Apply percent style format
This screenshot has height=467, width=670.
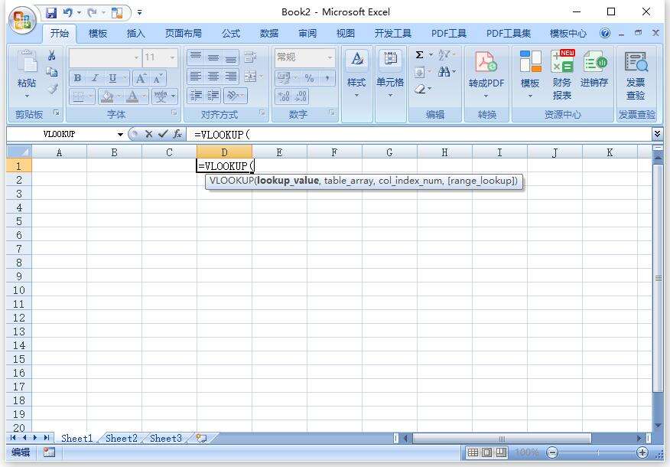pyautogui.click(x=309, y=78)
